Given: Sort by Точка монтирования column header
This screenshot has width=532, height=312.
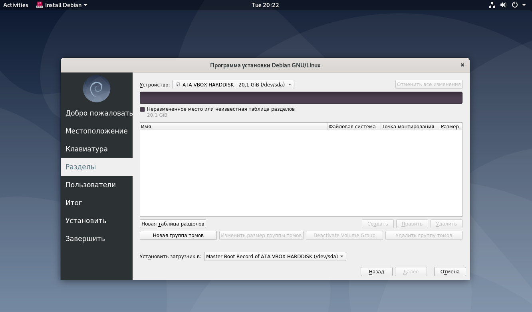Looking at the screenshot, I should [x=410, y=126].
